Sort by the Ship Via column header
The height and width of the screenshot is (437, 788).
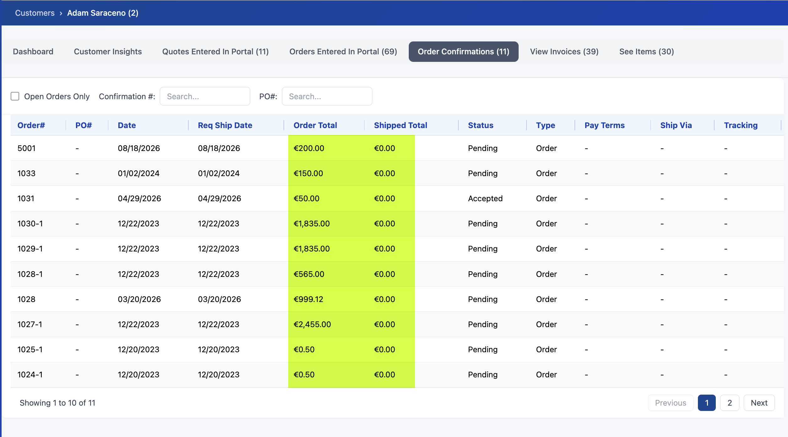676,125
